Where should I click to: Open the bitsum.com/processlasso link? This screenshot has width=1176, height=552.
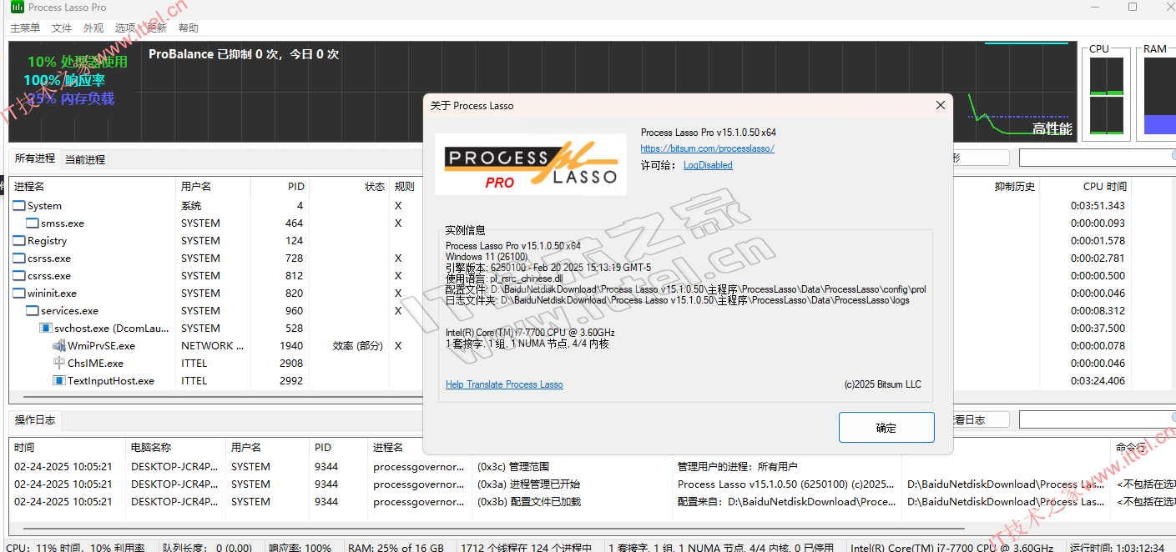[708, 148]
